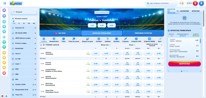Open the Totais market dropdown
Image resolution: width=206 pixels, height=98 pixels.
point(132,45)
